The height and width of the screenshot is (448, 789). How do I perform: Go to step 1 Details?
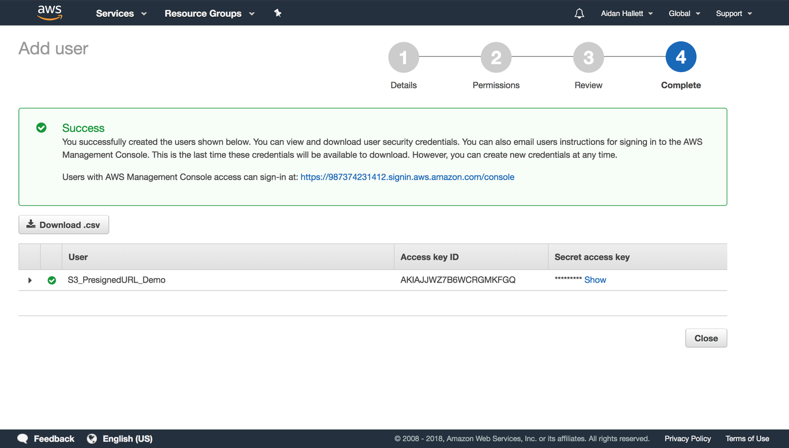404,57
